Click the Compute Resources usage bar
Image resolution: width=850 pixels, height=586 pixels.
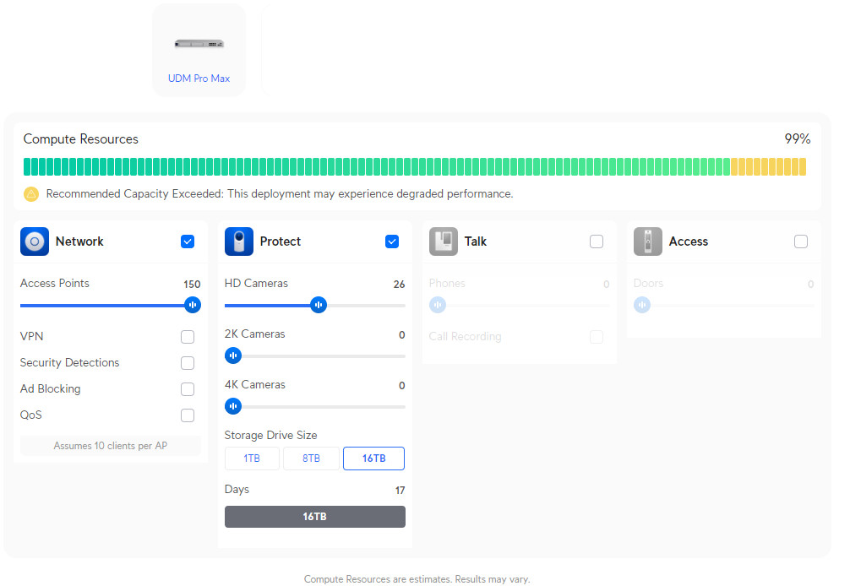click(415, 167)
